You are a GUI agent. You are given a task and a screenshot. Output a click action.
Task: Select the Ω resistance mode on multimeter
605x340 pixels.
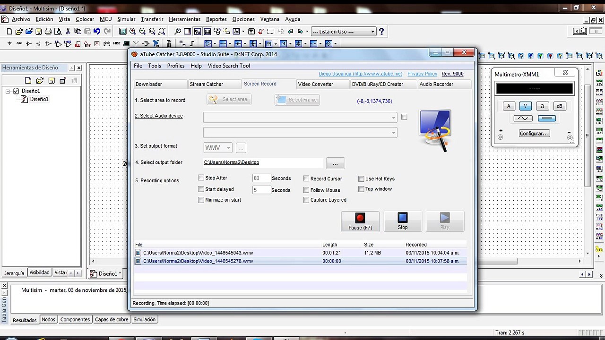click(x=543, y=106)
